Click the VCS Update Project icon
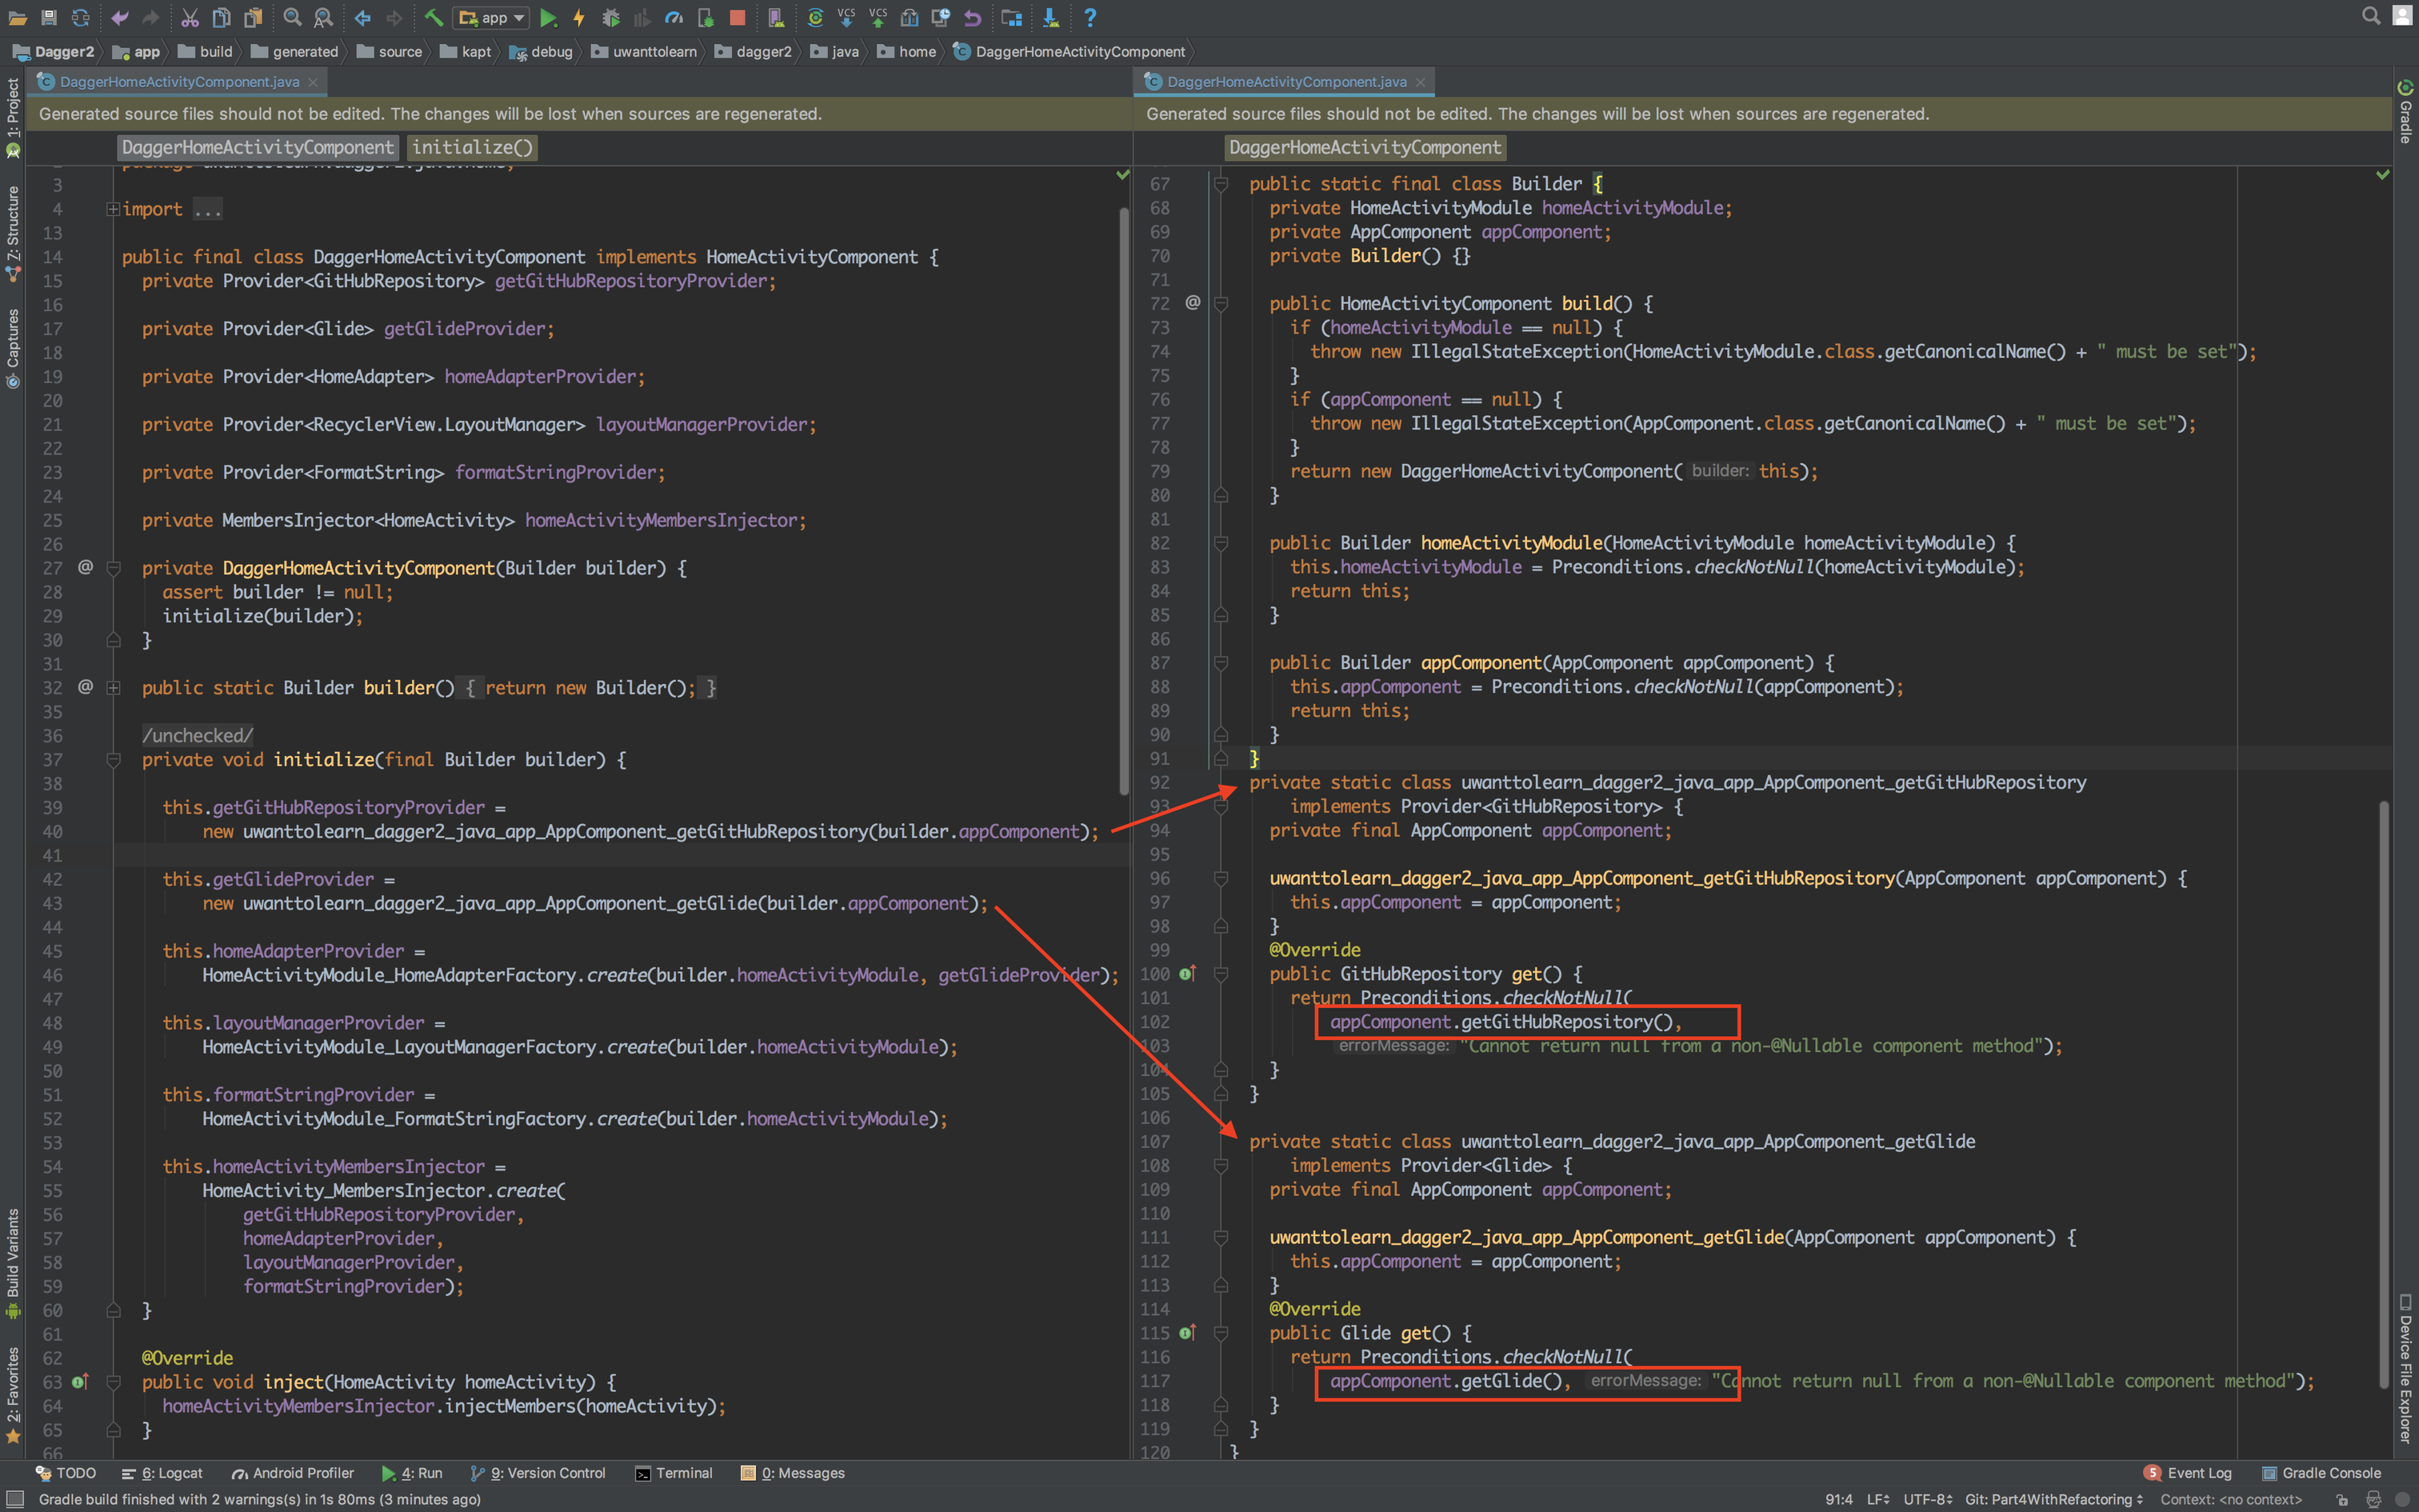Viewport: 2419px width, 1512px height. [x=846, y=17]
